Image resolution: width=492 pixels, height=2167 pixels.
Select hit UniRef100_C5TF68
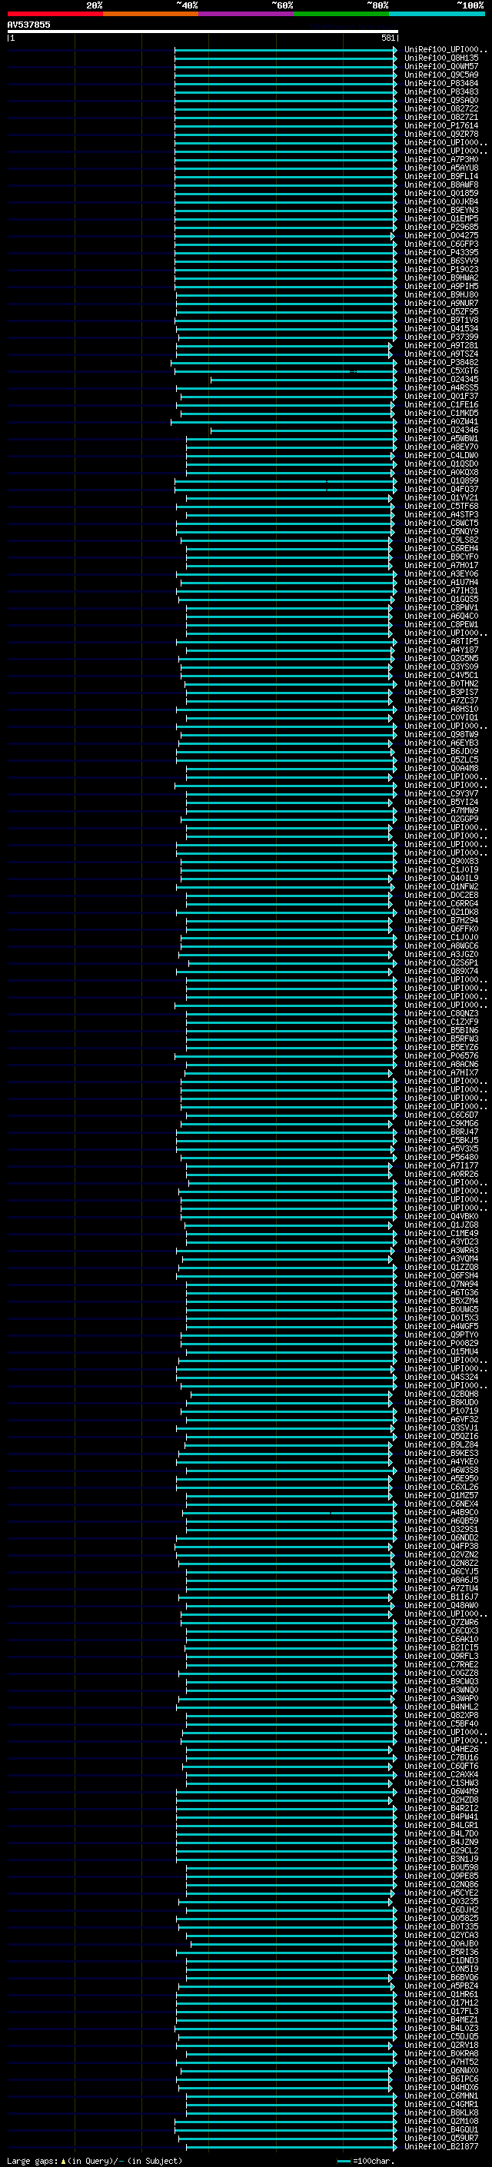click(440, 507)
